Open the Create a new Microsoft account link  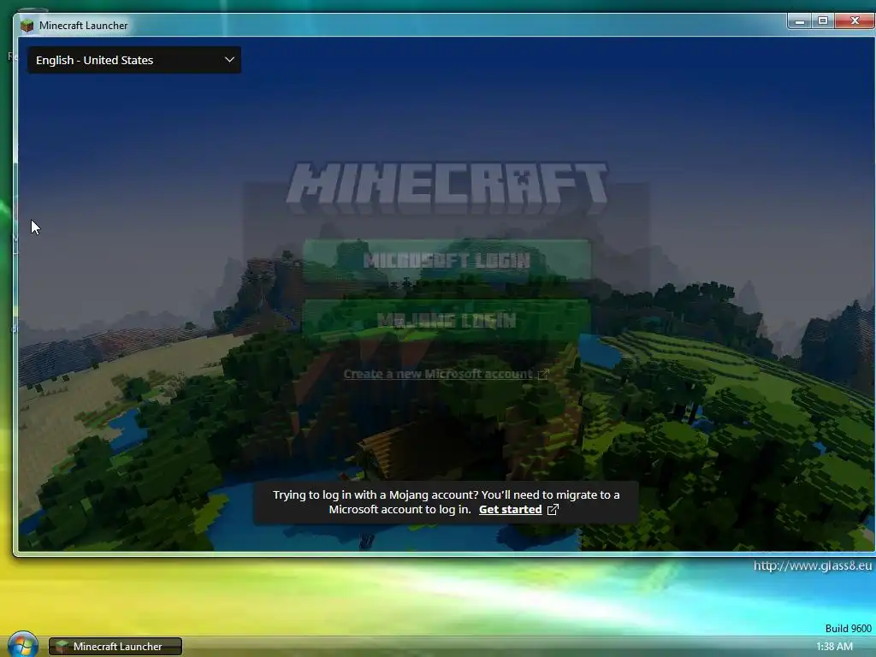pyautogui.click(x=437, y=374)
